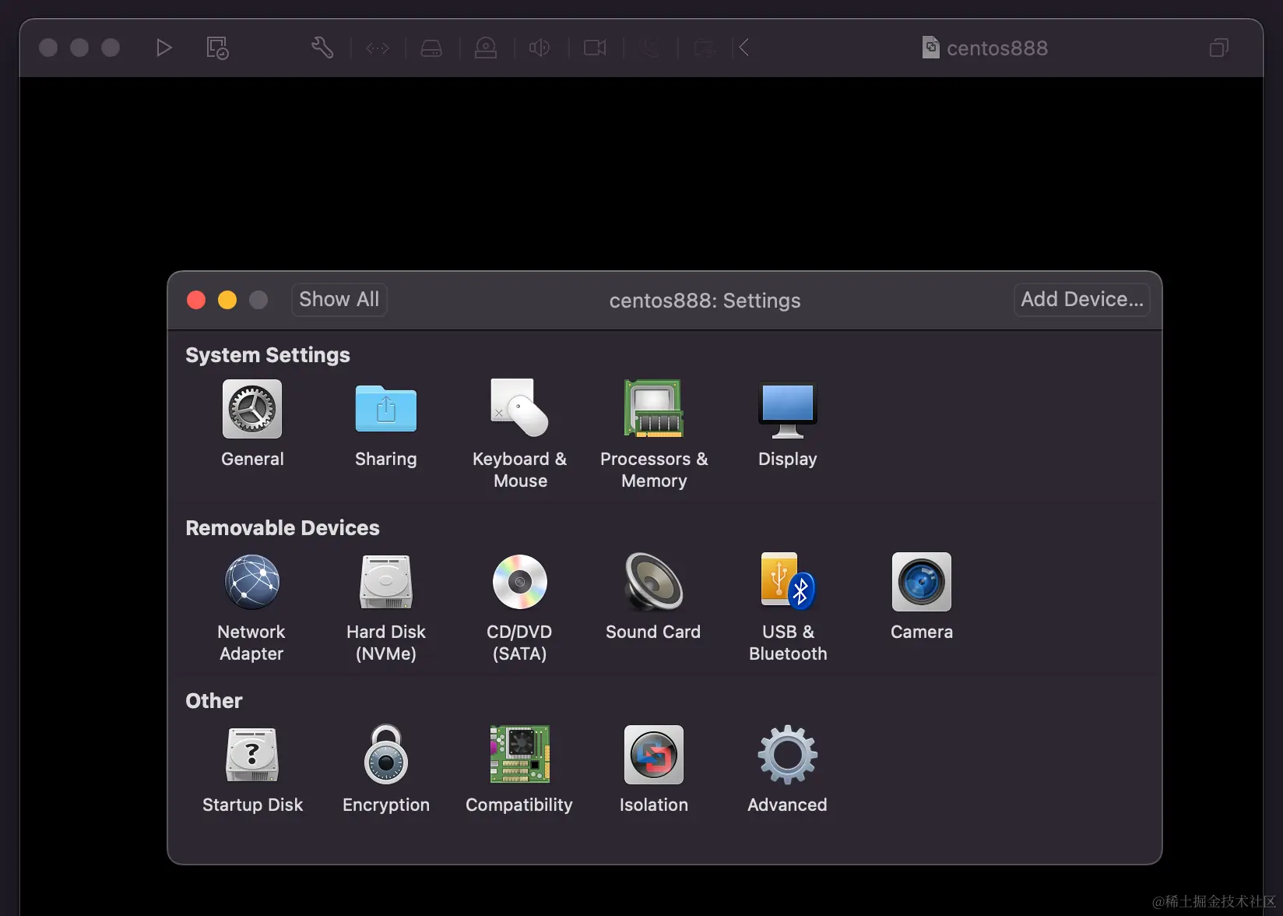The image size is (1283, 916).
Task: Open snapshots from the VM toolbar
Action: 217,48
